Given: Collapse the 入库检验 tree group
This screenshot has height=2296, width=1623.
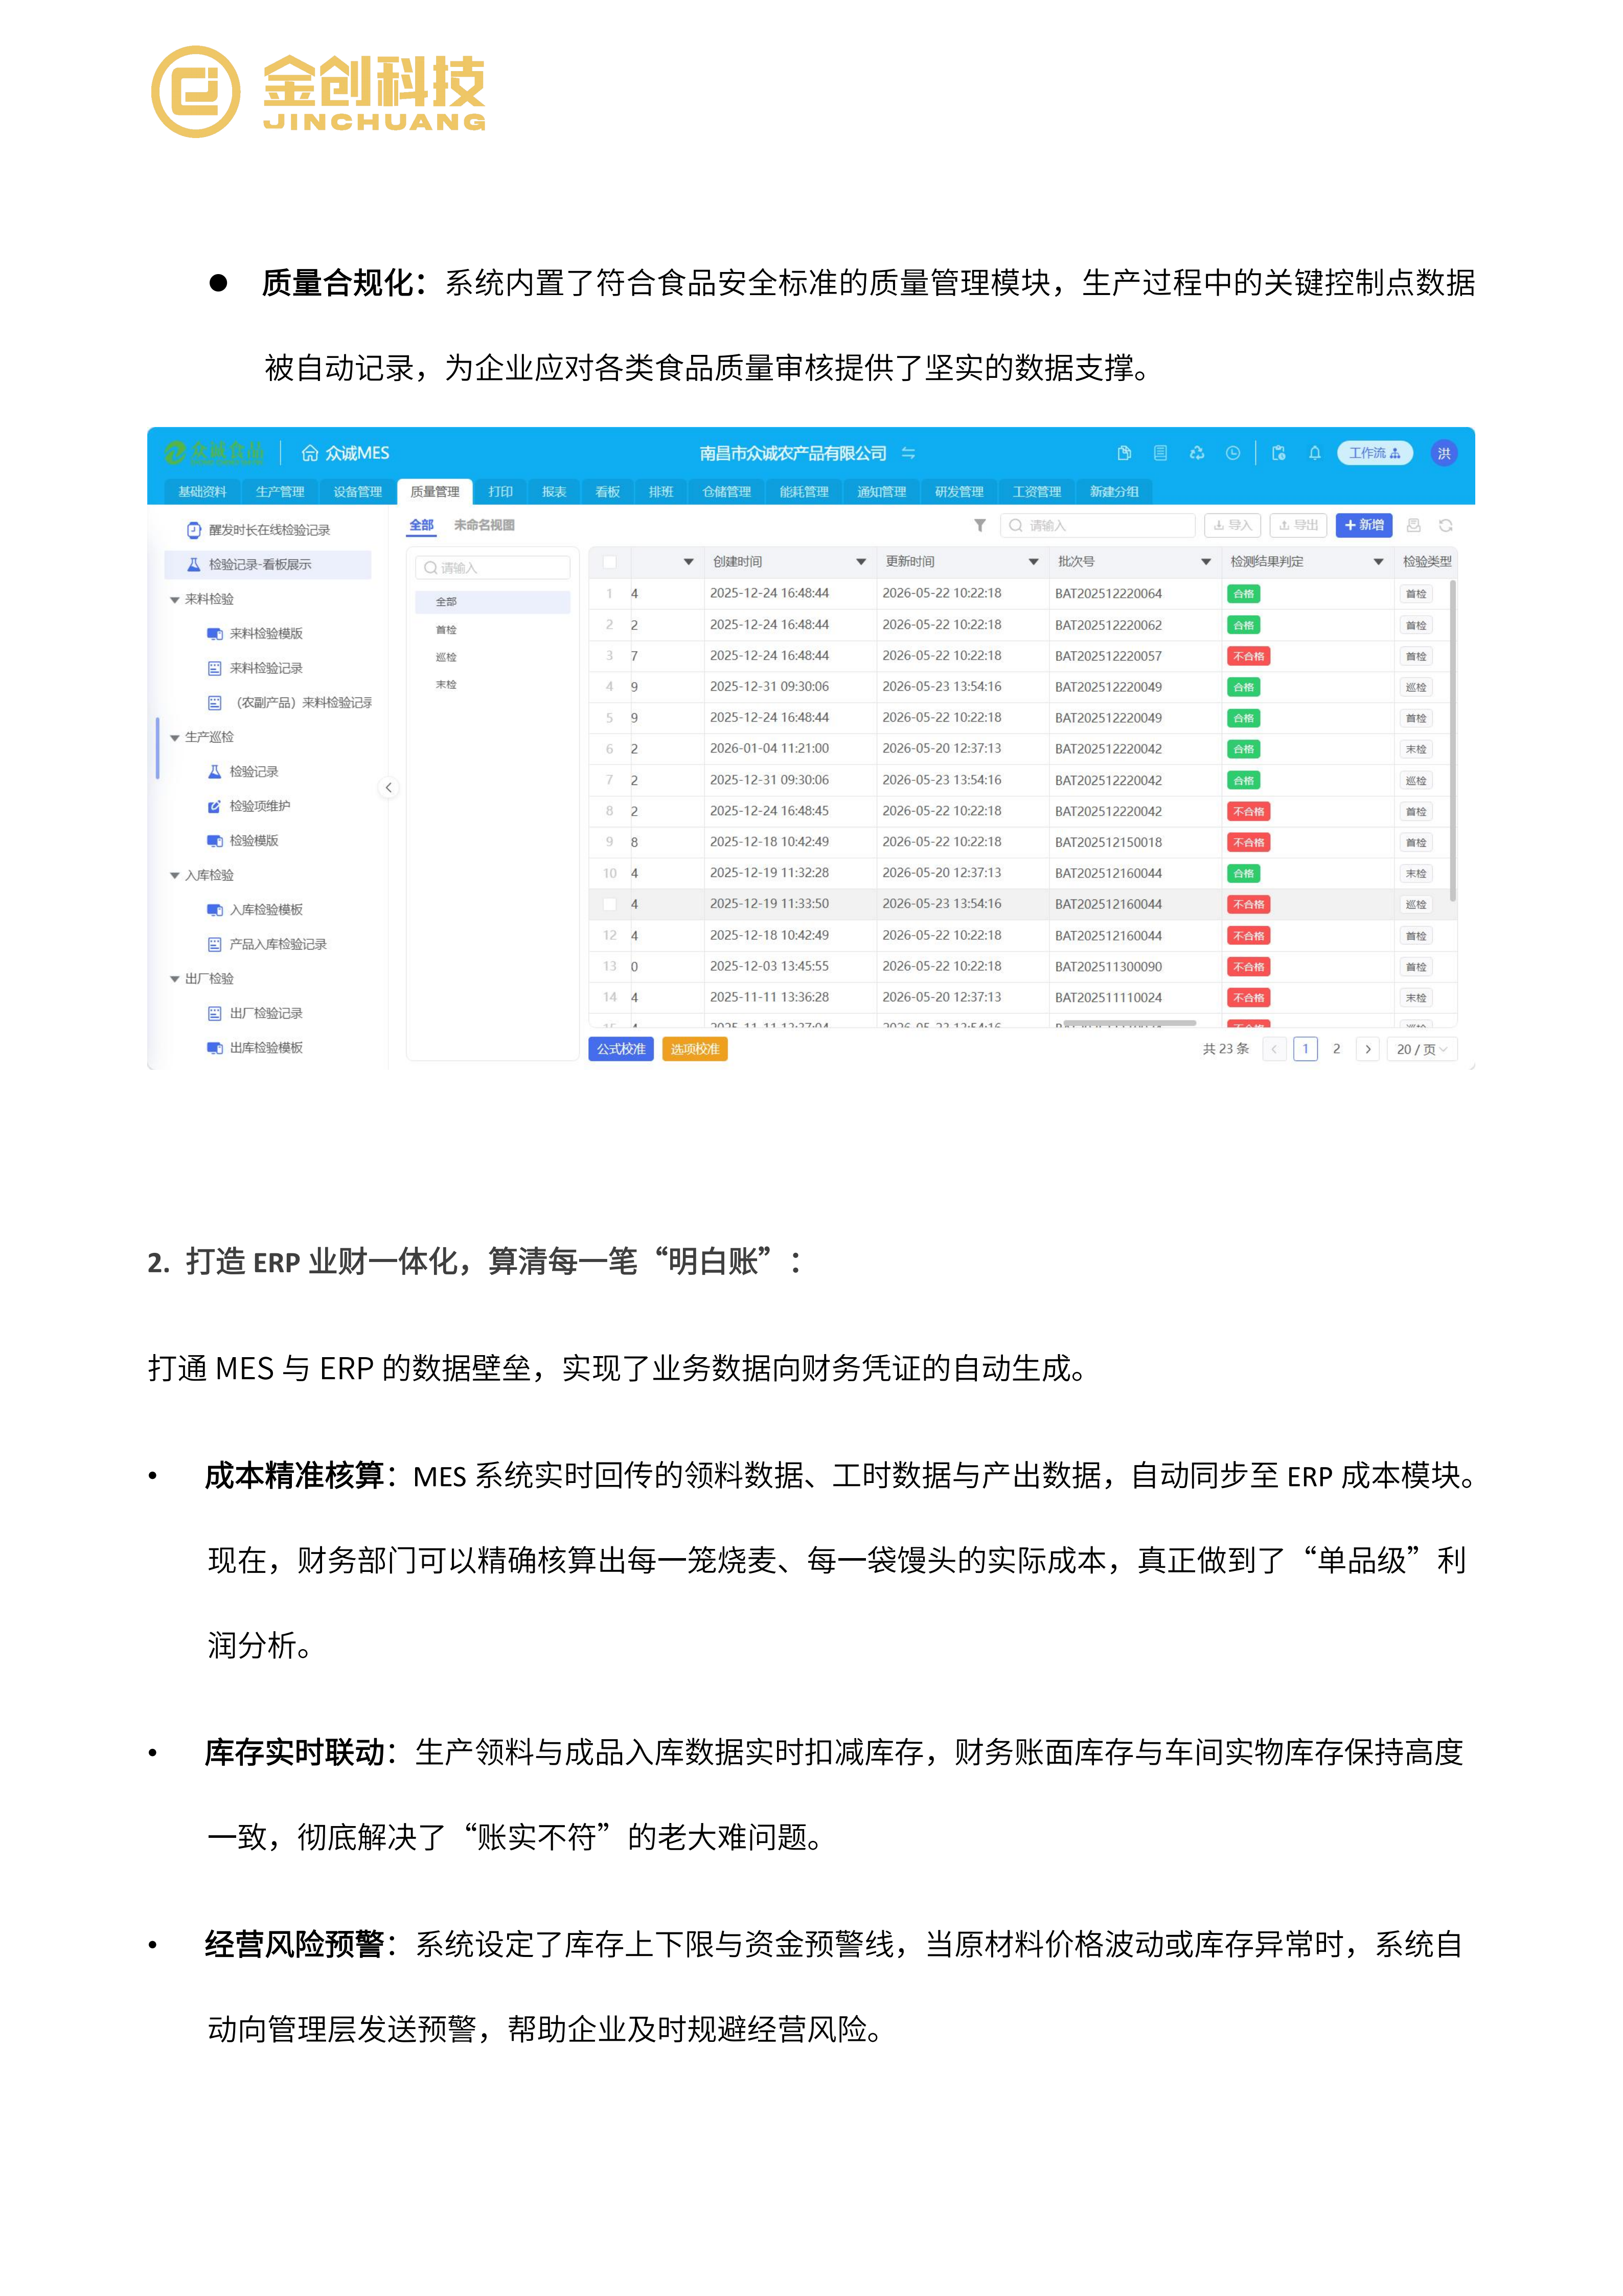Looking at the screenshot, I should click(x=175, y=876).
